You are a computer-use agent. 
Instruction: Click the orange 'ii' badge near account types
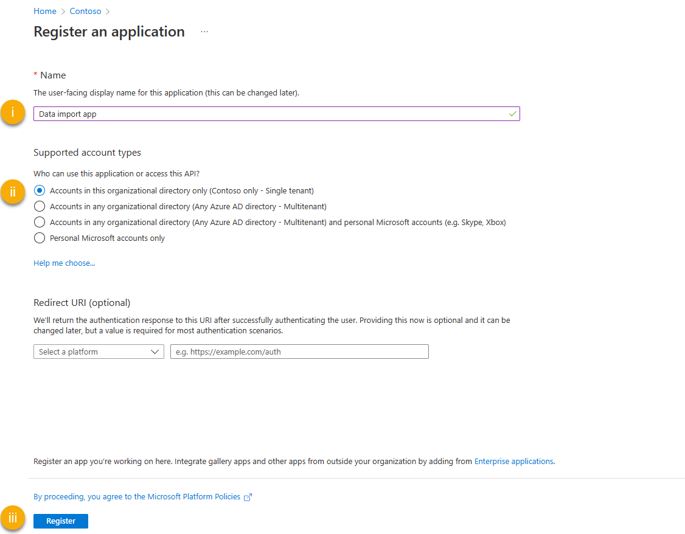click(12, 192)
